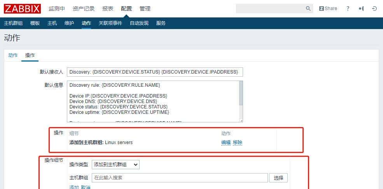Click the 默认接收人 subject field
This screenshot has width=383, height=189.
155,72
